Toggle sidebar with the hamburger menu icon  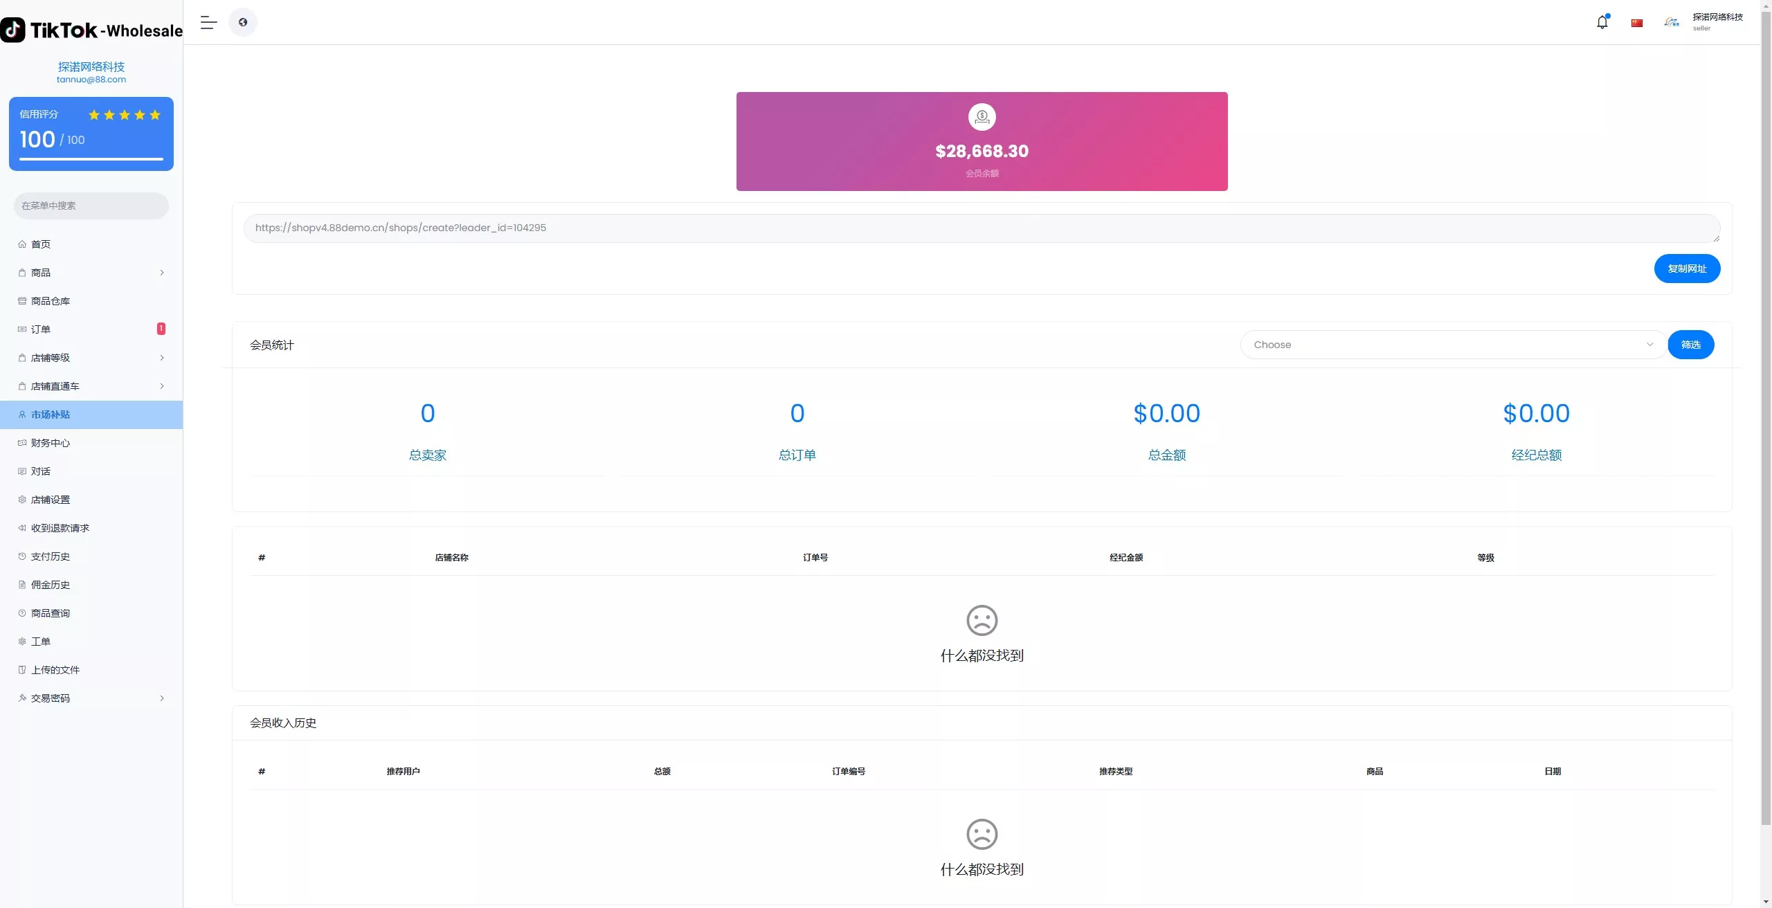click(x=208, y=22)
